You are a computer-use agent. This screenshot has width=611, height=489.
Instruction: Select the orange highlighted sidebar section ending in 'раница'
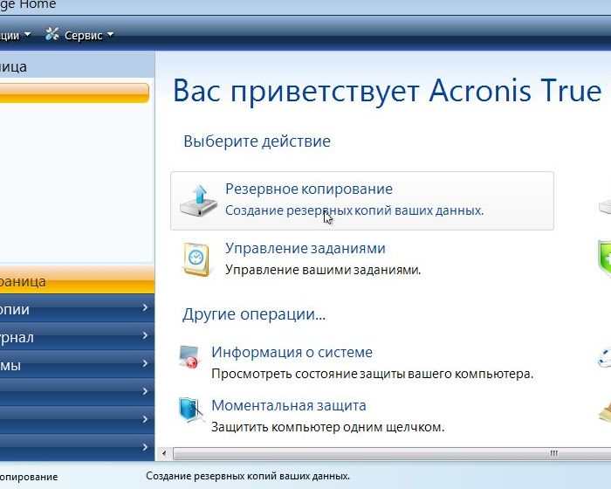tap(77, 280)
